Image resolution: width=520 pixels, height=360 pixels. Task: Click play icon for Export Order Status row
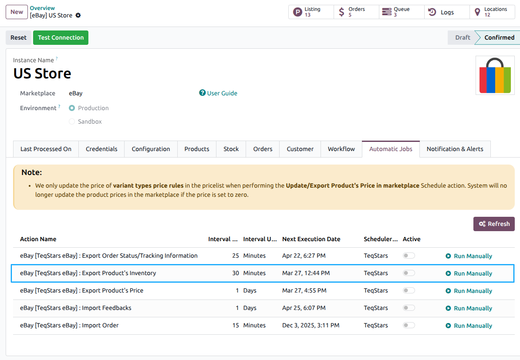[448, 256]
